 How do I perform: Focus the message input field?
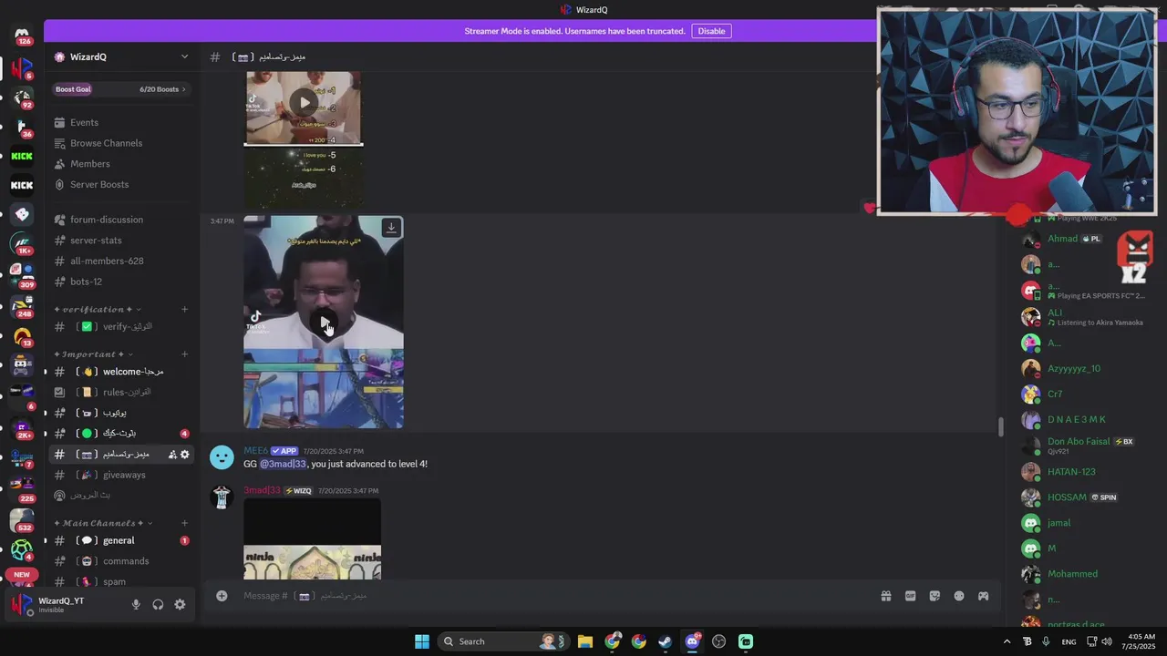point(556,596)
